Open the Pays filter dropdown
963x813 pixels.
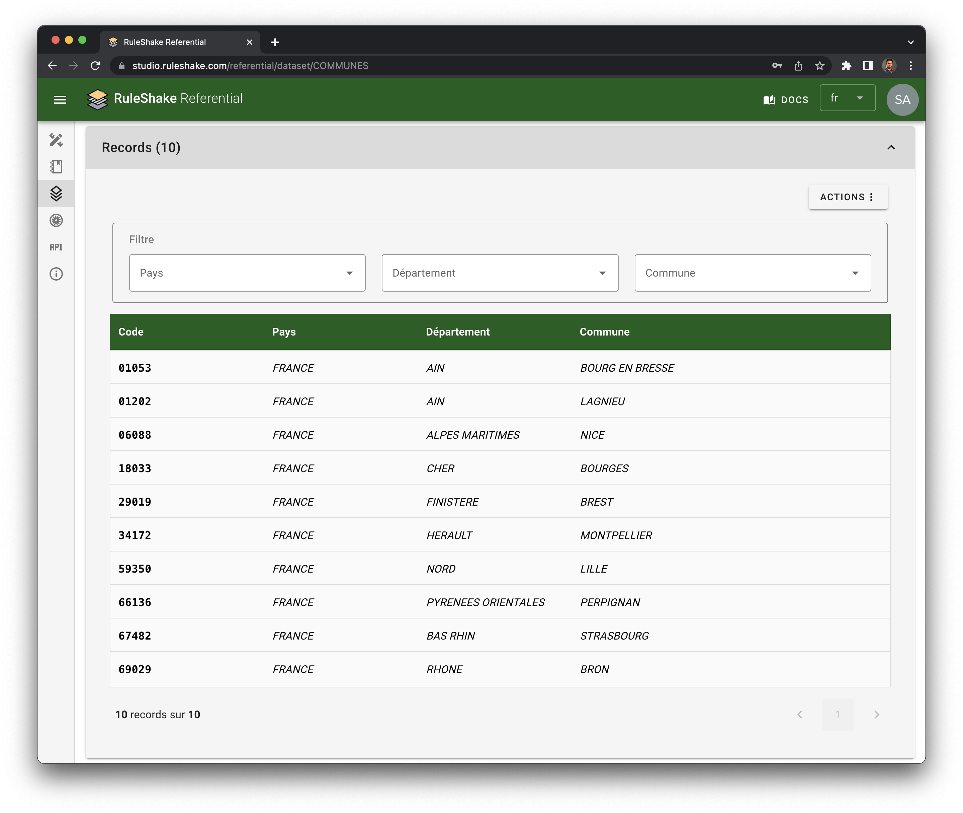coord(247,273)
